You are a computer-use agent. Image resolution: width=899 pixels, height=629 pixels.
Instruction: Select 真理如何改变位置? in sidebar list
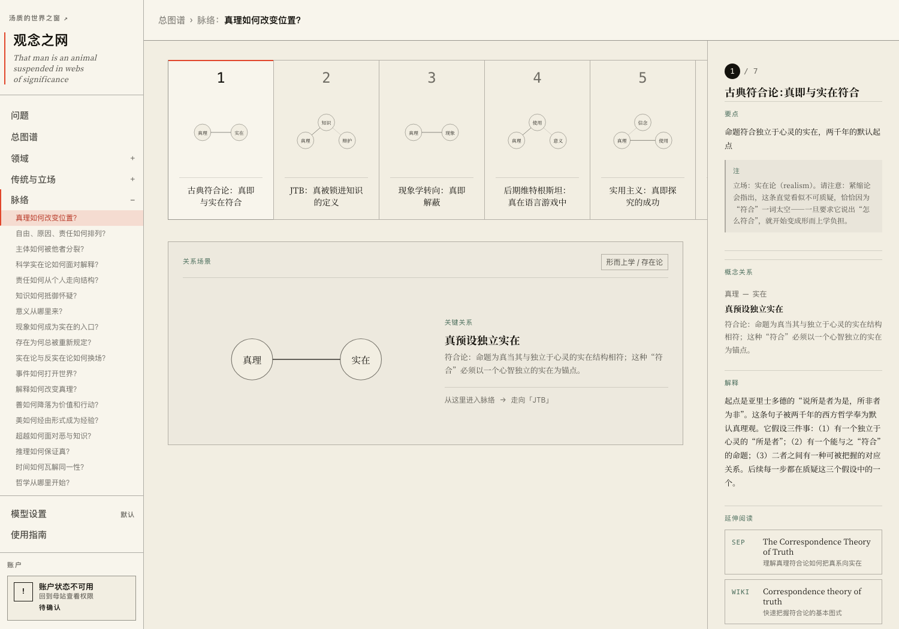pyautogui.click(x=72, y=218)
